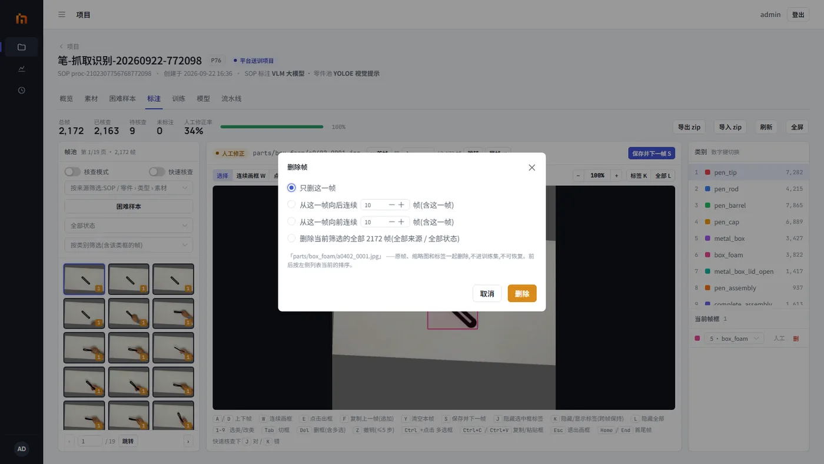The height and width of the screenshot is (464, 824).
Task: Open the line chart icon in sidebar
Action: point(22,69)
